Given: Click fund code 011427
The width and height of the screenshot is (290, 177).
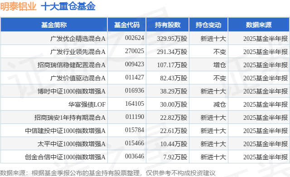Looking at the screenshot, I should [135, 77].
